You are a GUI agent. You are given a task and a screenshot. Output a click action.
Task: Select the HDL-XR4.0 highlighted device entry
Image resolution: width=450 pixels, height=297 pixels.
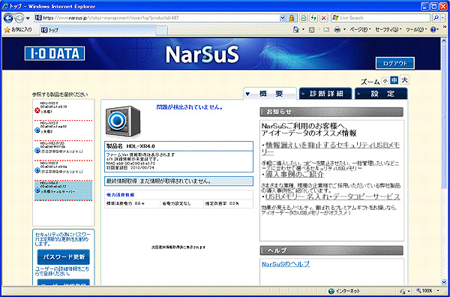(x=63, y=190)
